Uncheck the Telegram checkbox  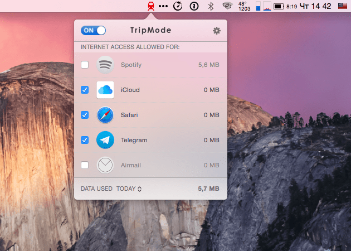tap(85, 140)
